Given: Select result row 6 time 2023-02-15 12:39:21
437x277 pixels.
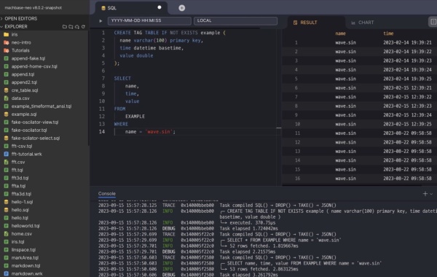Looking at the screenshot, I should (407, 88).
